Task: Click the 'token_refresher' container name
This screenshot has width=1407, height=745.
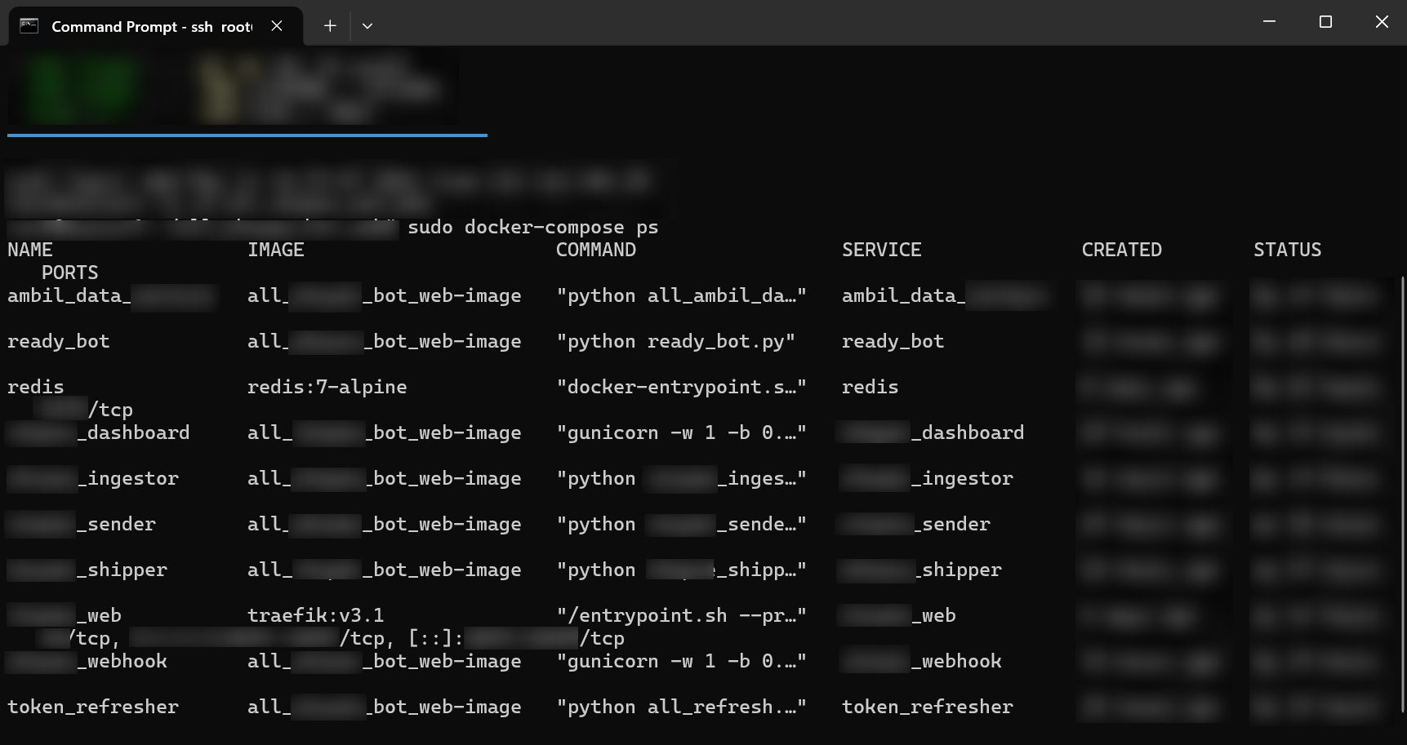Action: (93, 707)
